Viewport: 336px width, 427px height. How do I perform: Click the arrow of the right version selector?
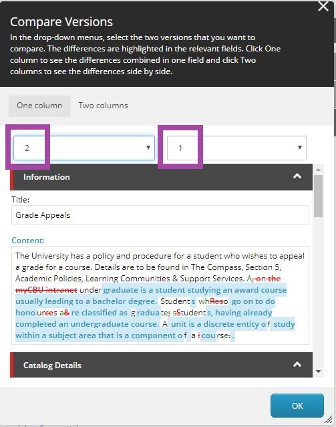click(300, 148)
